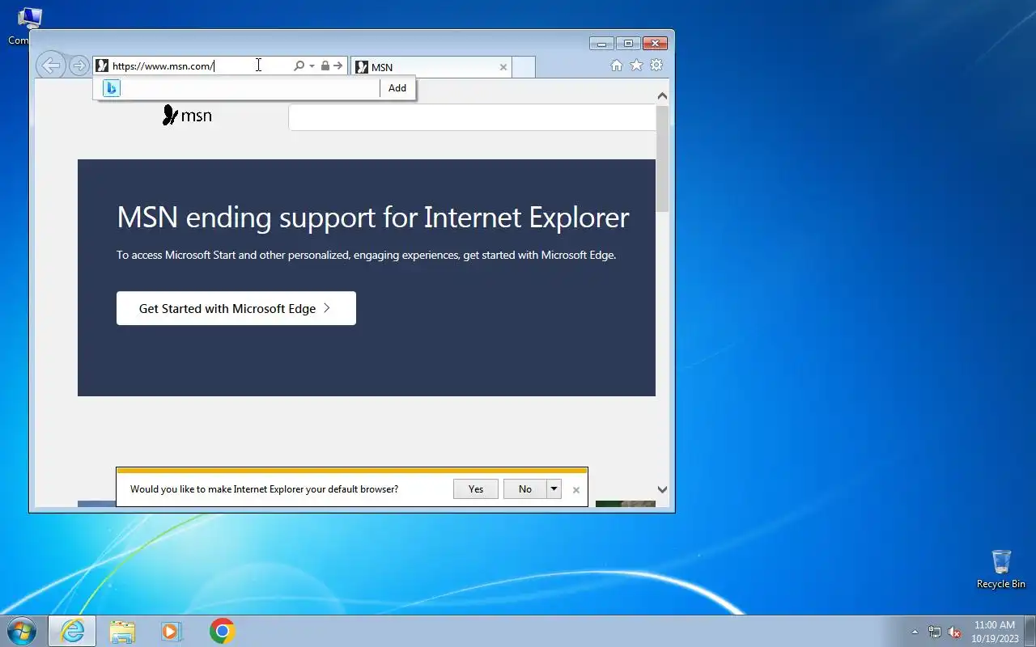
Task: Select the Recycle Bin desktop icon
Action: click(x=1001, y=569)
